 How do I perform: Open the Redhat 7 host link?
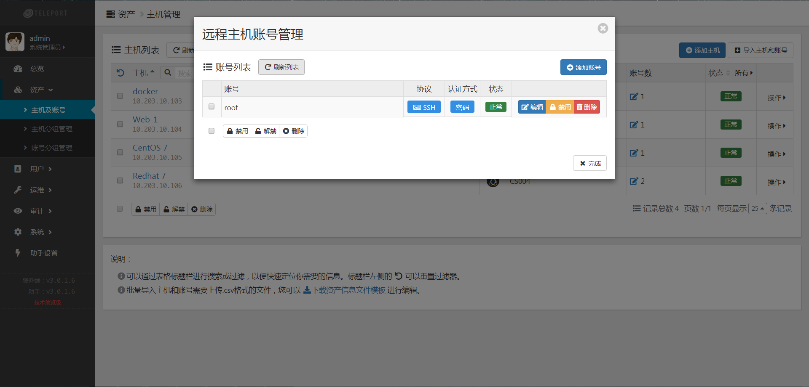[149, 176]
